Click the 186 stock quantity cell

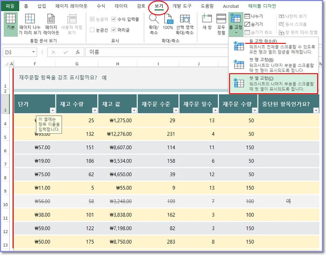tap(77, 161)
